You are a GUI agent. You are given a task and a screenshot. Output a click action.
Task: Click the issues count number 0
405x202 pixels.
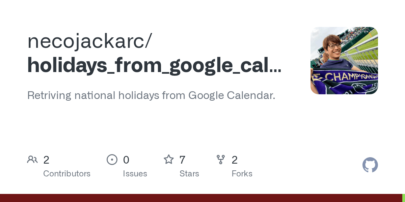pos(126,160)
